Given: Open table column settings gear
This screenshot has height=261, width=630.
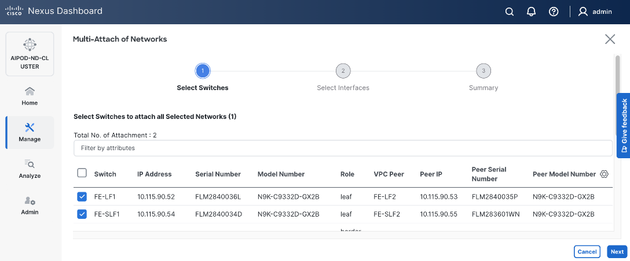Looking at the screenshot, I should (604, 174).
